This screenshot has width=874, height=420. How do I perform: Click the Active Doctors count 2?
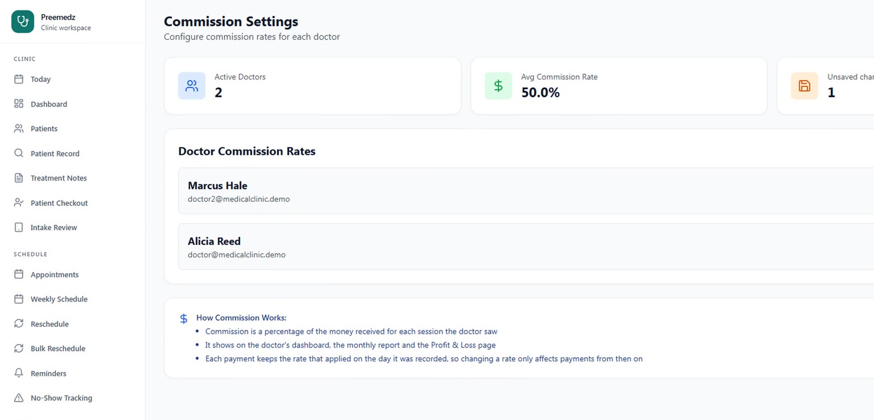coord(218,93)
